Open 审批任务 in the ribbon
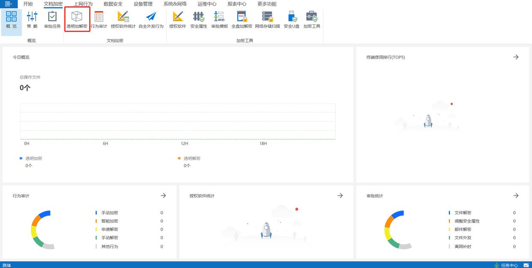532x268 pixels. (x=52, y=20)
